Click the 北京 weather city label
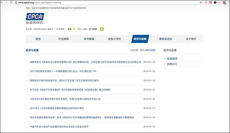230x133 pixels. [x=69, y=29]
